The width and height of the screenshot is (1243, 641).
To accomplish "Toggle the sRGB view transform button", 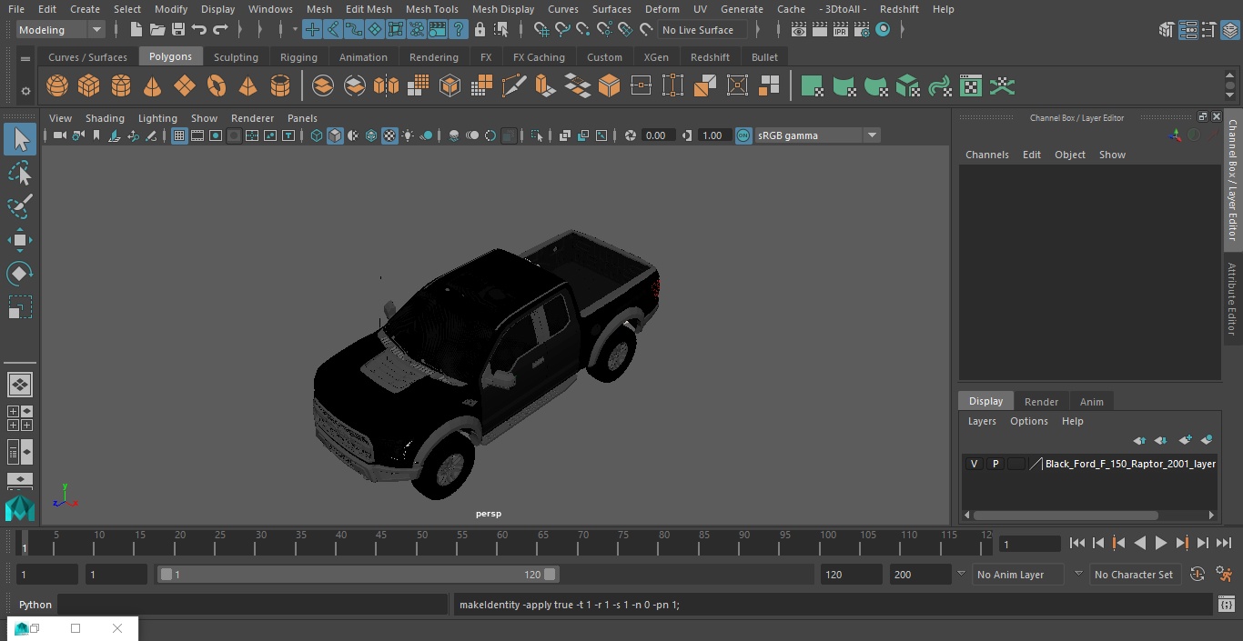I will pyautogui.click(x=743, y=135).
